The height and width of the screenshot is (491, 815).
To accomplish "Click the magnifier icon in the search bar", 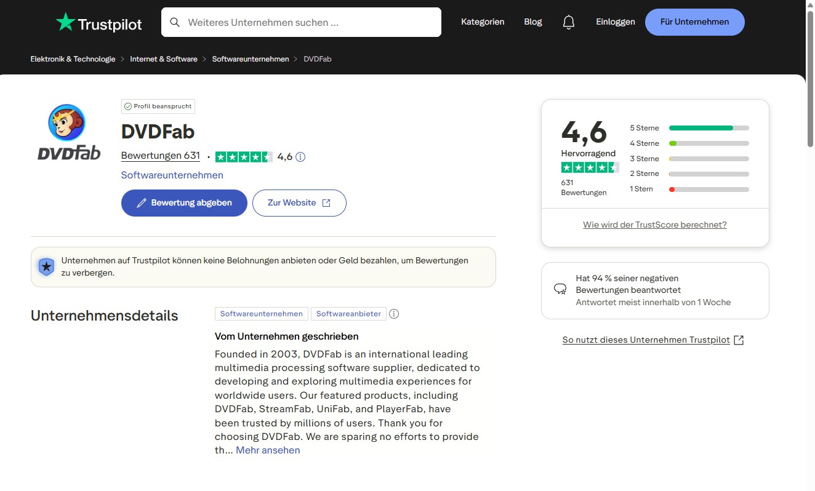I will [175, 22].
